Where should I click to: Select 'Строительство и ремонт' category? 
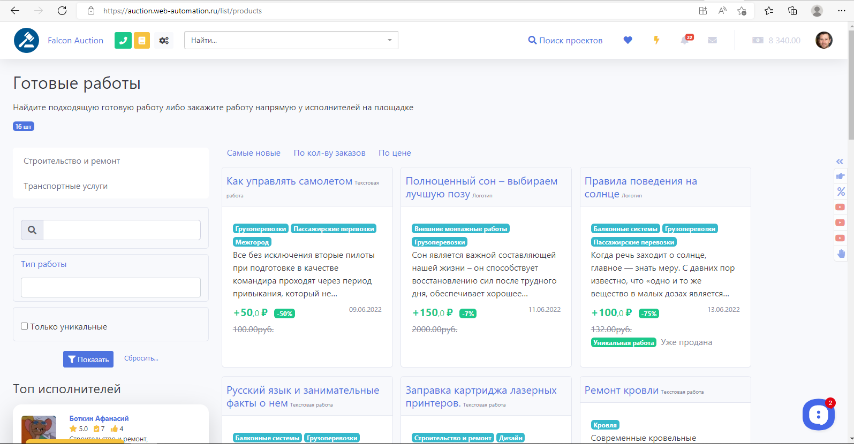click(72, 161)
